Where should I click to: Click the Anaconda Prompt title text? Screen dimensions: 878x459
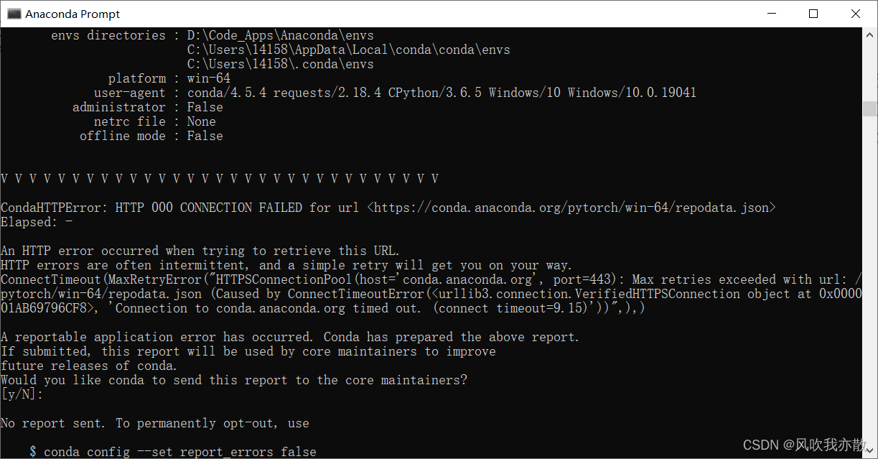pos(73,14)
